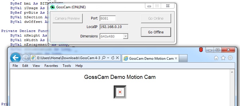The image size is (240, 106).
Task: Maximize the Internet Explorer window
Action: click(218, 50)
